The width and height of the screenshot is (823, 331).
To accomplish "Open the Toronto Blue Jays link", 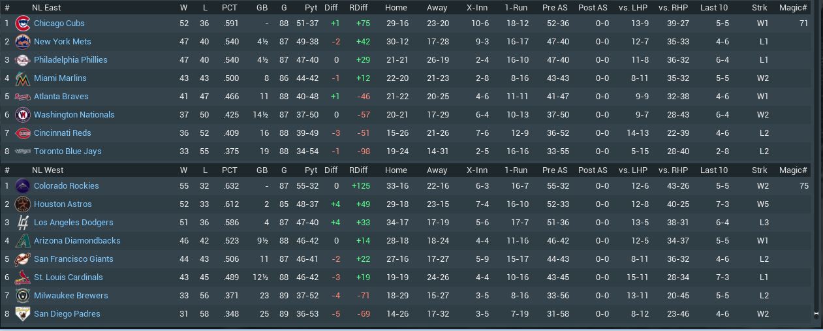I will coord(67,151).
